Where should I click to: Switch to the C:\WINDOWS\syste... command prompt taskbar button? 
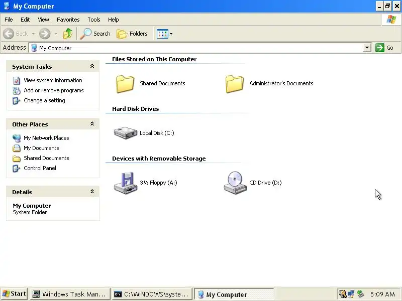point(152,294)
